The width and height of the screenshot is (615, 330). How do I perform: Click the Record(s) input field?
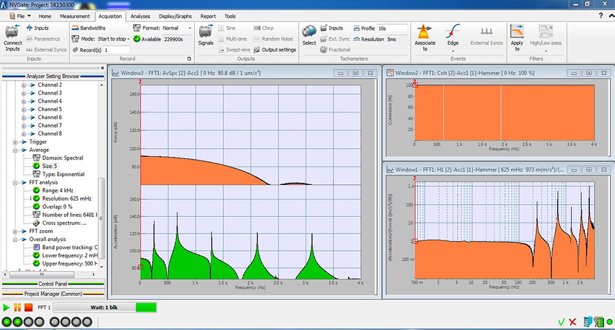[x=116, y=50]
